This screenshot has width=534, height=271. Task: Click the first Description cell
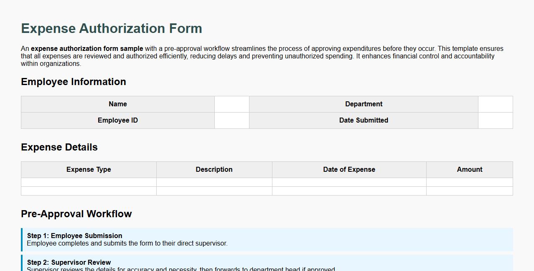click(214, 182)
